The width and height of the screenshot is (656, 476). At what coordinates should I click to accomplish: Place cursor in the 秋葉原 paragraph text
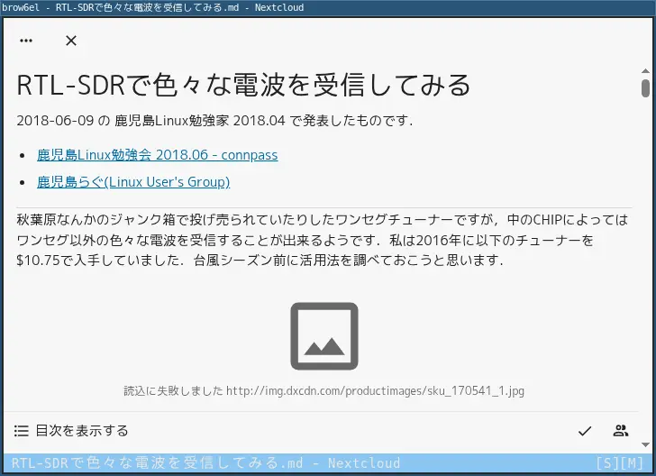coord(323,240)
